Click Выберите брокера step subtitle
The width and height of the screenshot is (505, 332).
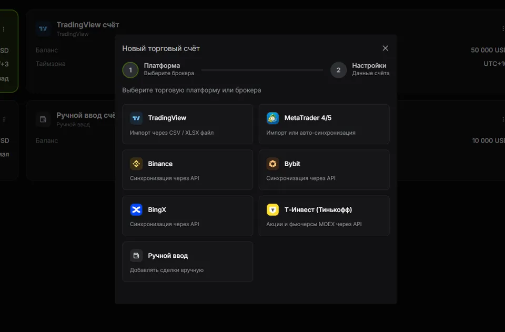click(169, 73)
